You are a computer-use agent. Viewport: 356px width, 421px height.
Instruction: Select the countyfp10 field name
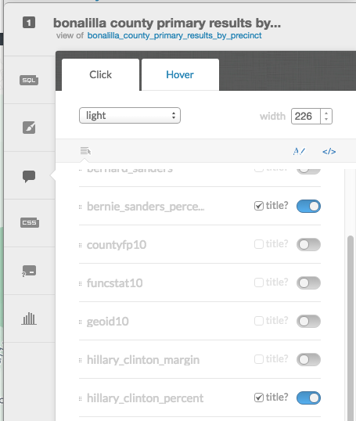pos(117,245)
